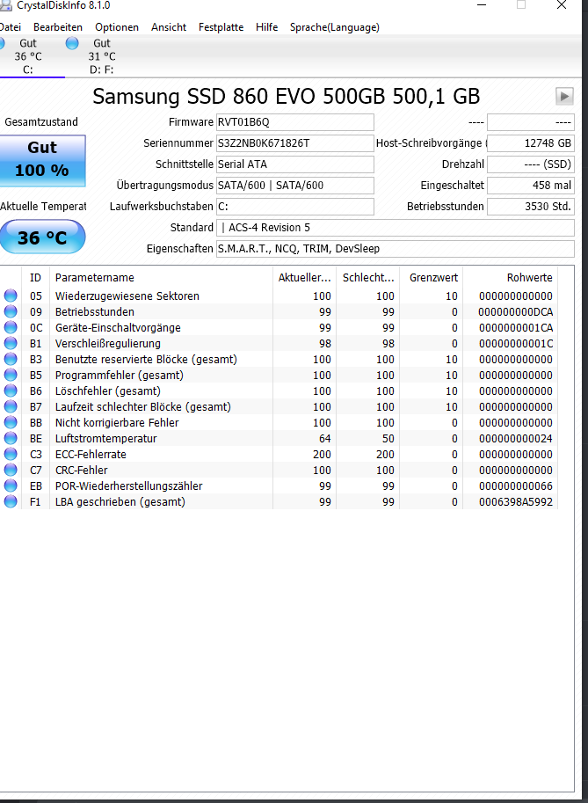Viewport: 588px width, 803px height.
Task: Click status orb for Luftstromtemperatur row
Action: tap(11, 438)
